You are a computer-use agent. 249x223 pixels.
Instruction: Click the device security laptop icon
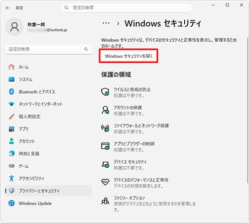(105, 164)
